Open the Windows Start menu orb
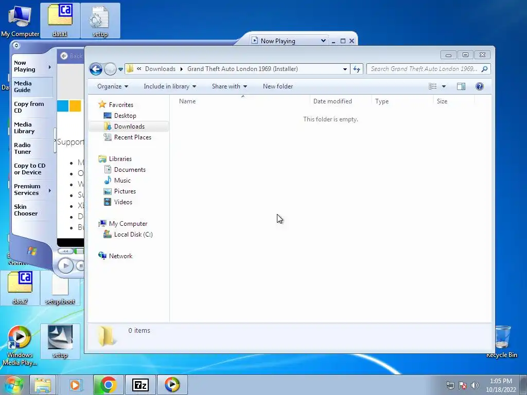Screen dimensions: 527x395 pyautogui.click(x=13, y=385)
